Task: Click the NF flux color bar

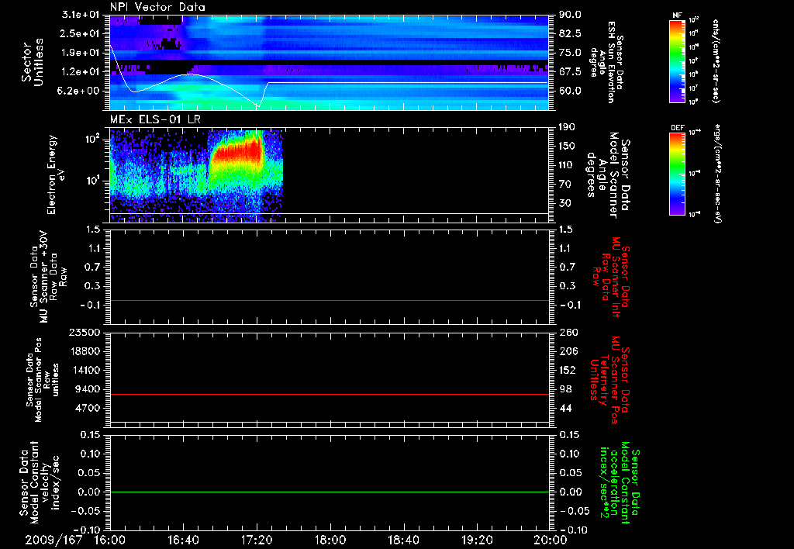Action: coord(677,60)
